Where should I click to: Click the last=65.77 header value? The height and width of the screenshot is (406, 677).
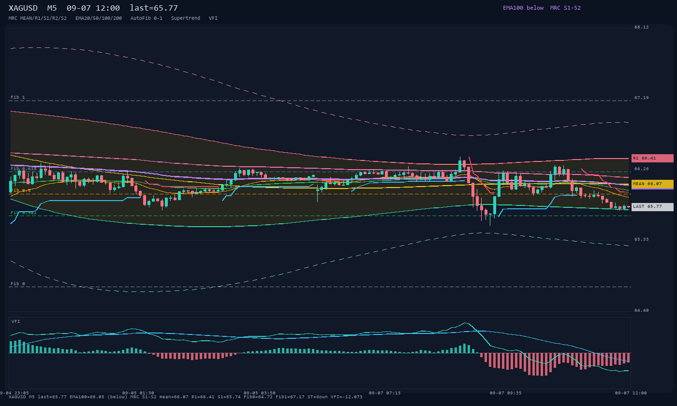[x=154, y=8]
